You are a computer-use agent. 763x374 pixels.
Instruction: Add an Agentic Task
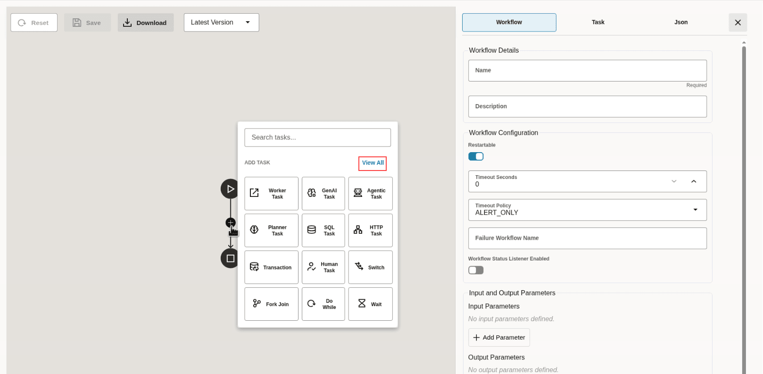click(x=370, y=194)
